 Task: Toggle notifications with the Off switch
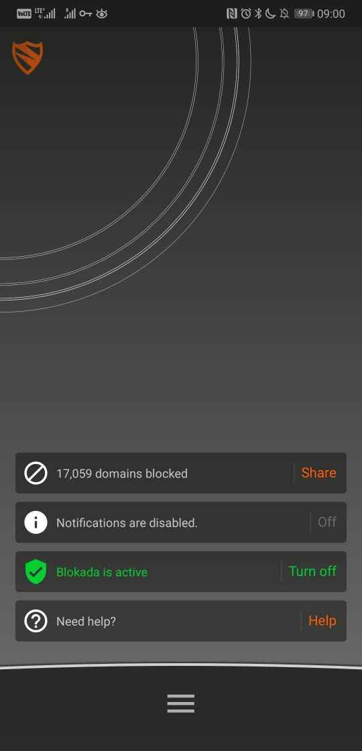pyautogui.click(x=327, y=522)
